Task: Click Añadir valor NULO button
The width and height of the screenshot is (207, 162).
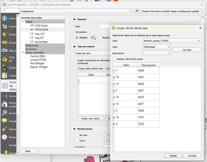Action: [90, 119]
